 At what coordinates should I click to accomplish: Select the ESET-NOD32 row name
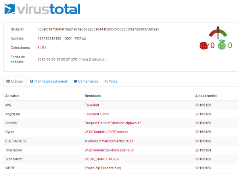[16, 141]
